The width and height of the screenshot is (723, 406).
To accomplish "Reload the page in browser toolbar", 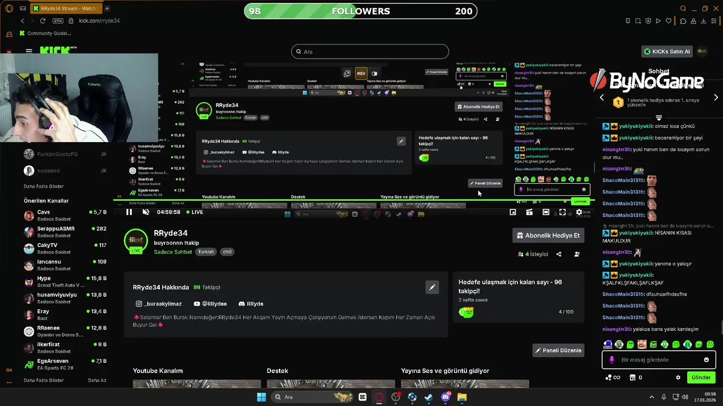I will [x=43, y=21].
